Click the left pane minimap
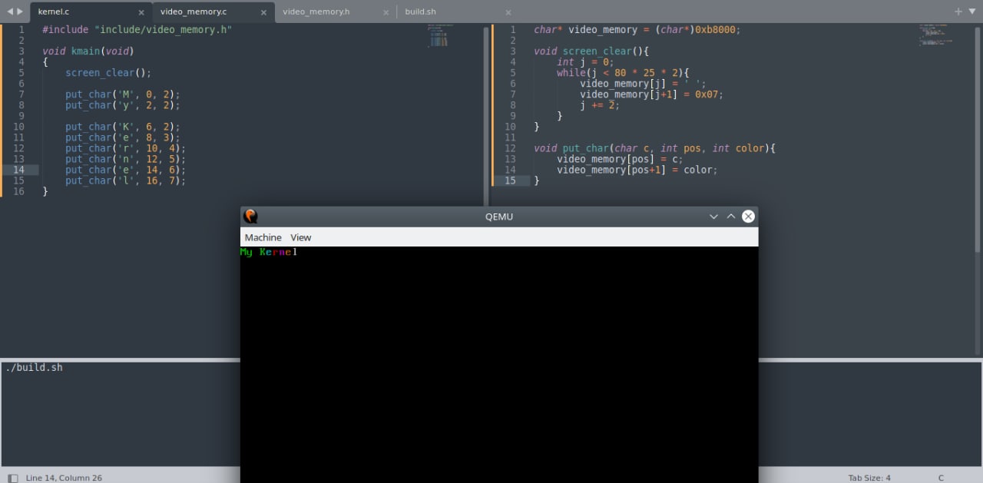Viewport: 983px width, 483px height. point(440,35)
